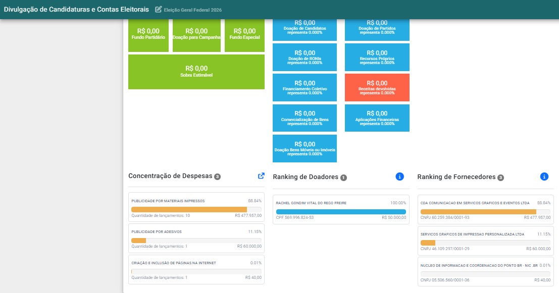Open the Concentração de Despesas external link icon
Screen dimensions: 559x293
click(x=261, y=176)
